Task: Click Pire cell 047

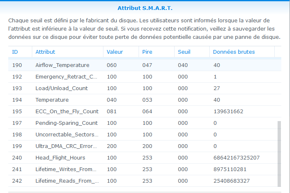Action: pos(147,65)
